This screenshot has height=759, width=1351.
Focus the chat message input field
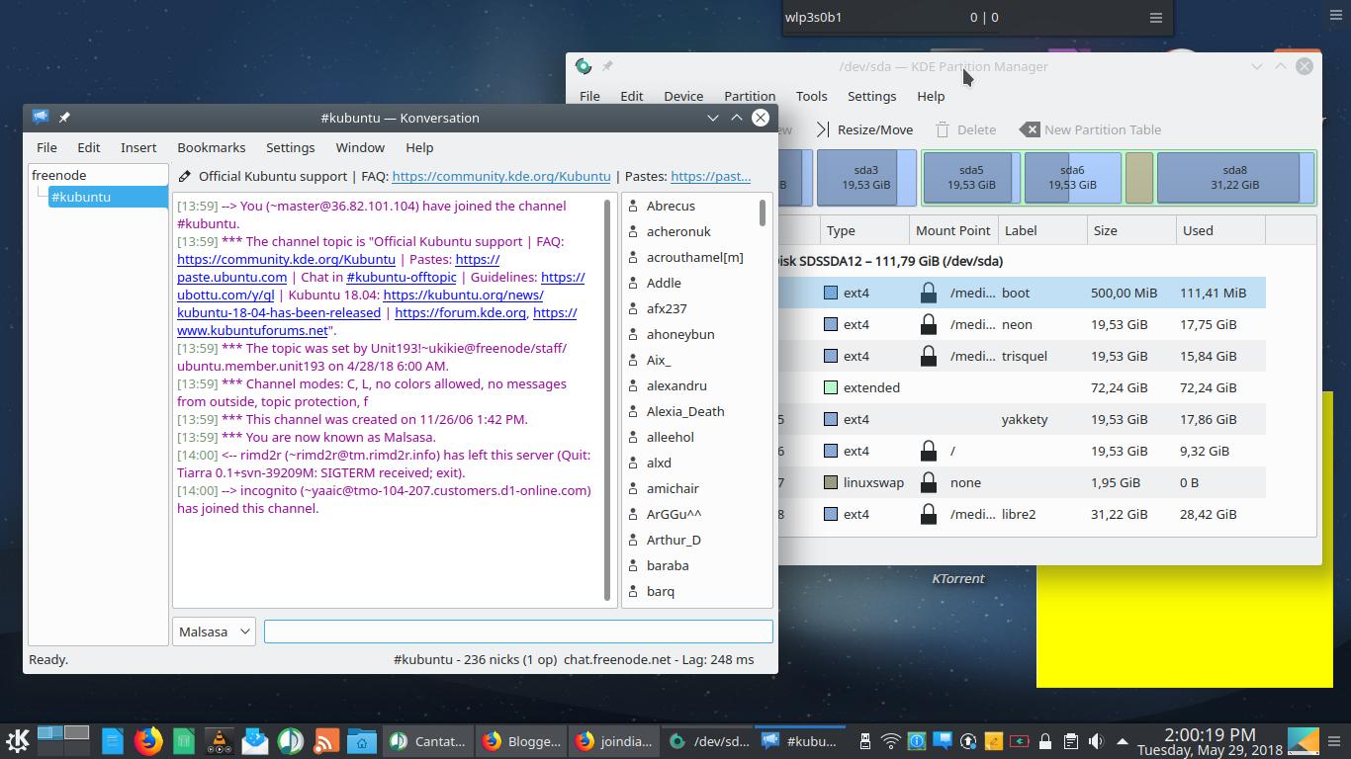pos(518,632)
